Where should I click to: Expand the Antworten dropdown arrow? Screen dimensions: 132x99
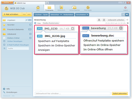tap(61, 15)
